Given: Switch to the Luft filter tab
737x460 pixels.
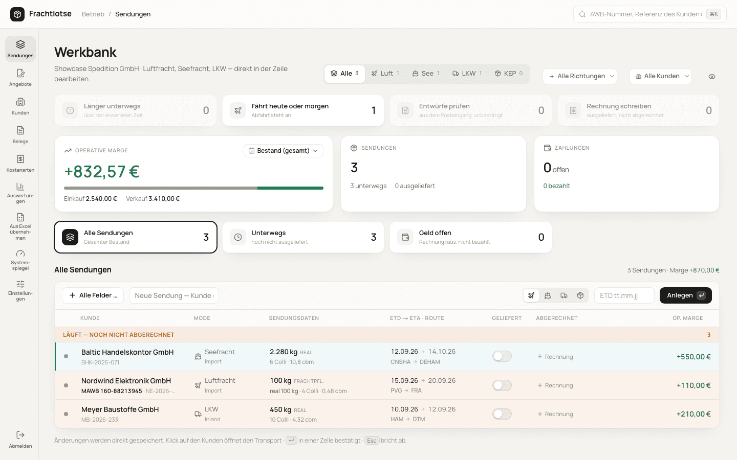Looking at the screenshot, I should pyautogui.click(x=385, y=74).
